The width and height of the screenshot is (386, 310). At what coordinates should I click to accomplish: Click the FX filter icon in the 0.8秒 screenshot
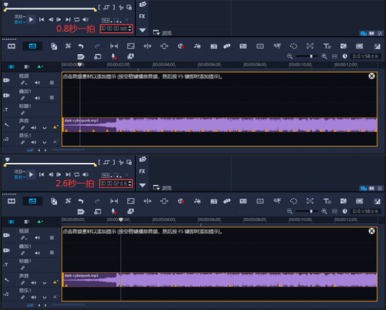[x=142, y=16]
